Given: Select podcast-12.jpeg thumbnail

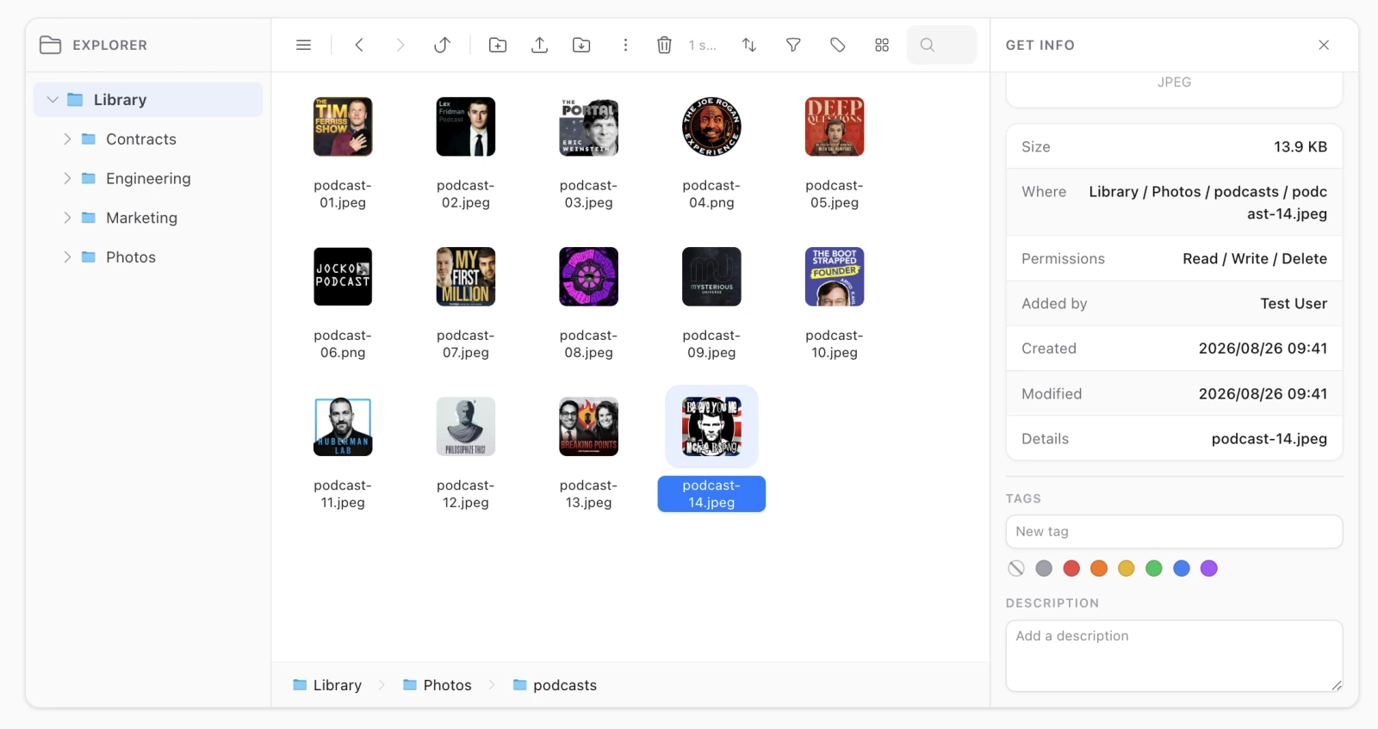Looking at the screenshot, I should coord(466,427).
